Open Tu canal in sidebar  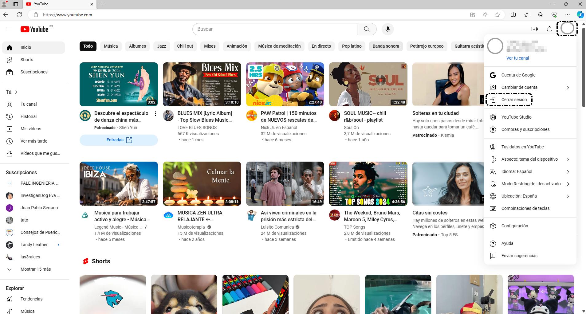(x=33, y=104)
